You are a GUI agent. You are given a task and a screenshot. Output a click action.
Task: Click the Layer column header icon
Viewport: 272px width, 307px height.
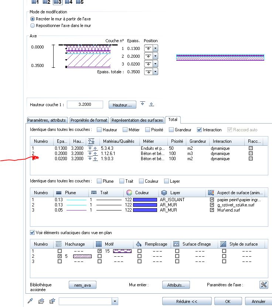point(164,193)
